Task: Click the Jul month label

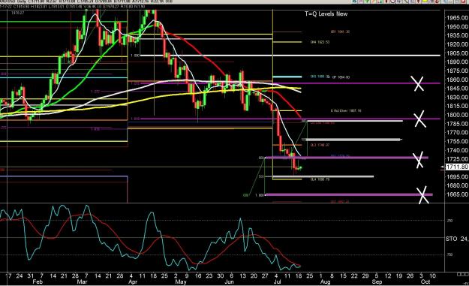Action: coord(277,281)
